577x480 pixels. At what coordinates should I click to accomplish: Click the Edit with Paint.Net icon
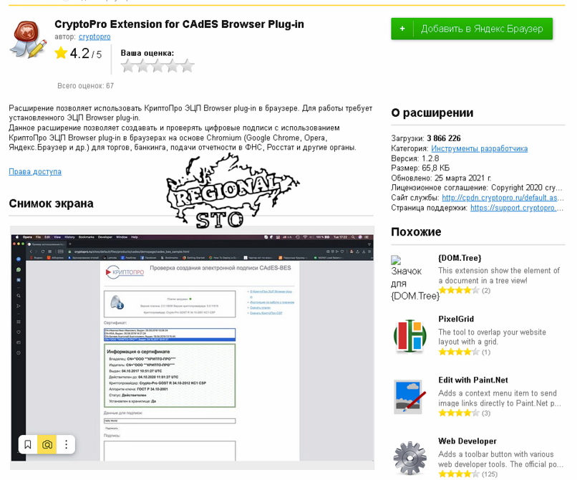(410, 397)
